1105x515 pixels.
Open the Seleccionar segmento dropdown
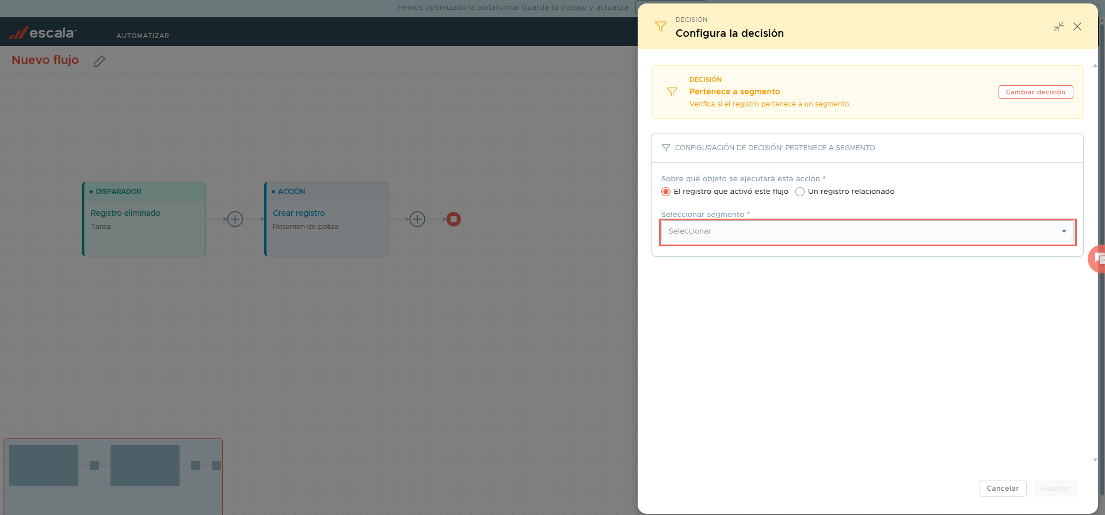(x=868, y=231)
